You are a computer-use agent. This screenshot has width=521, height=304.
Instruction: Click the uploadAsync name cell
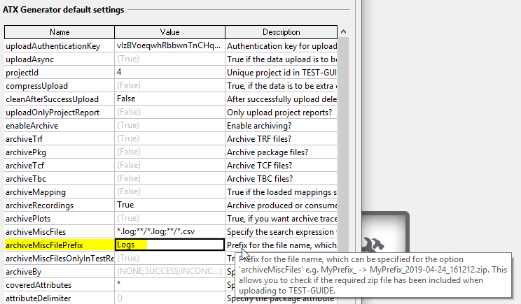60,59
